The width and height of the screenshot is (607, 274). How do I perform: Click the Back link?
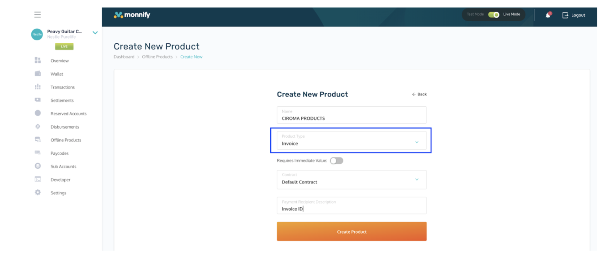pos(420,94)
